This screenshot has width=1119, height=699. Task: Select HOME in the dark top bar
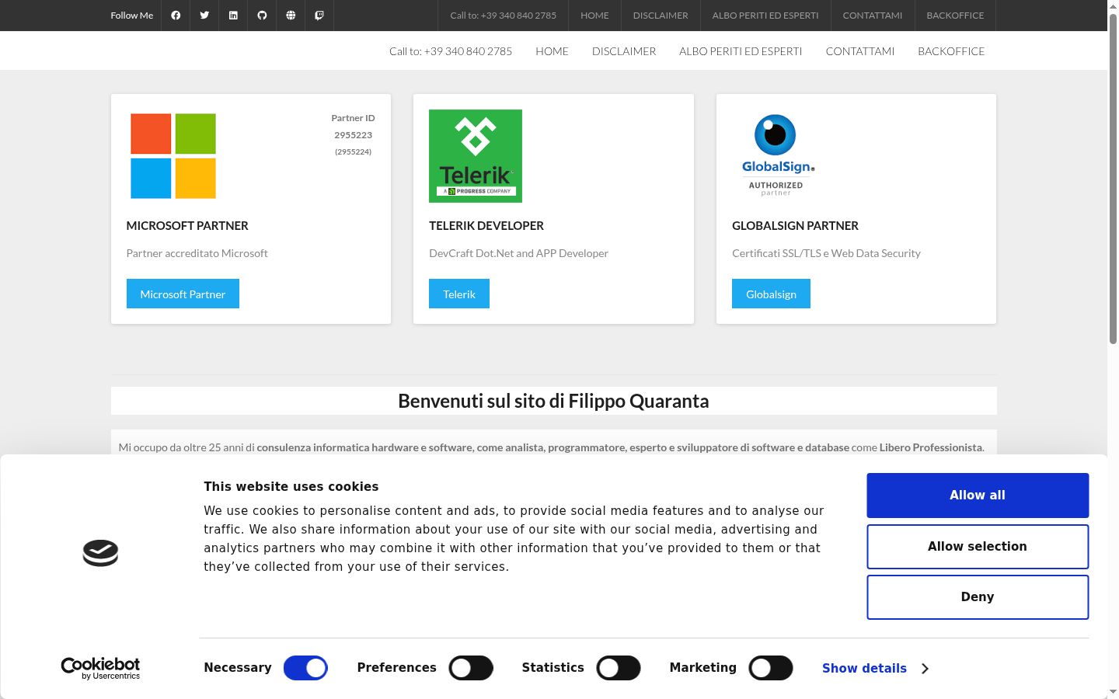[x=594, y=16]
